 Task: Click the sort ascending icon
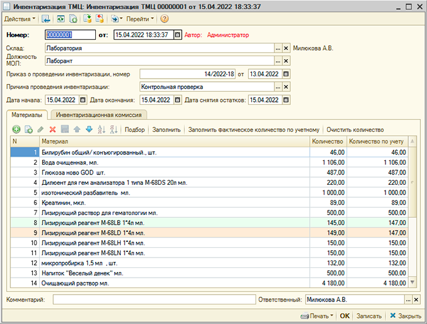(101, 129)
